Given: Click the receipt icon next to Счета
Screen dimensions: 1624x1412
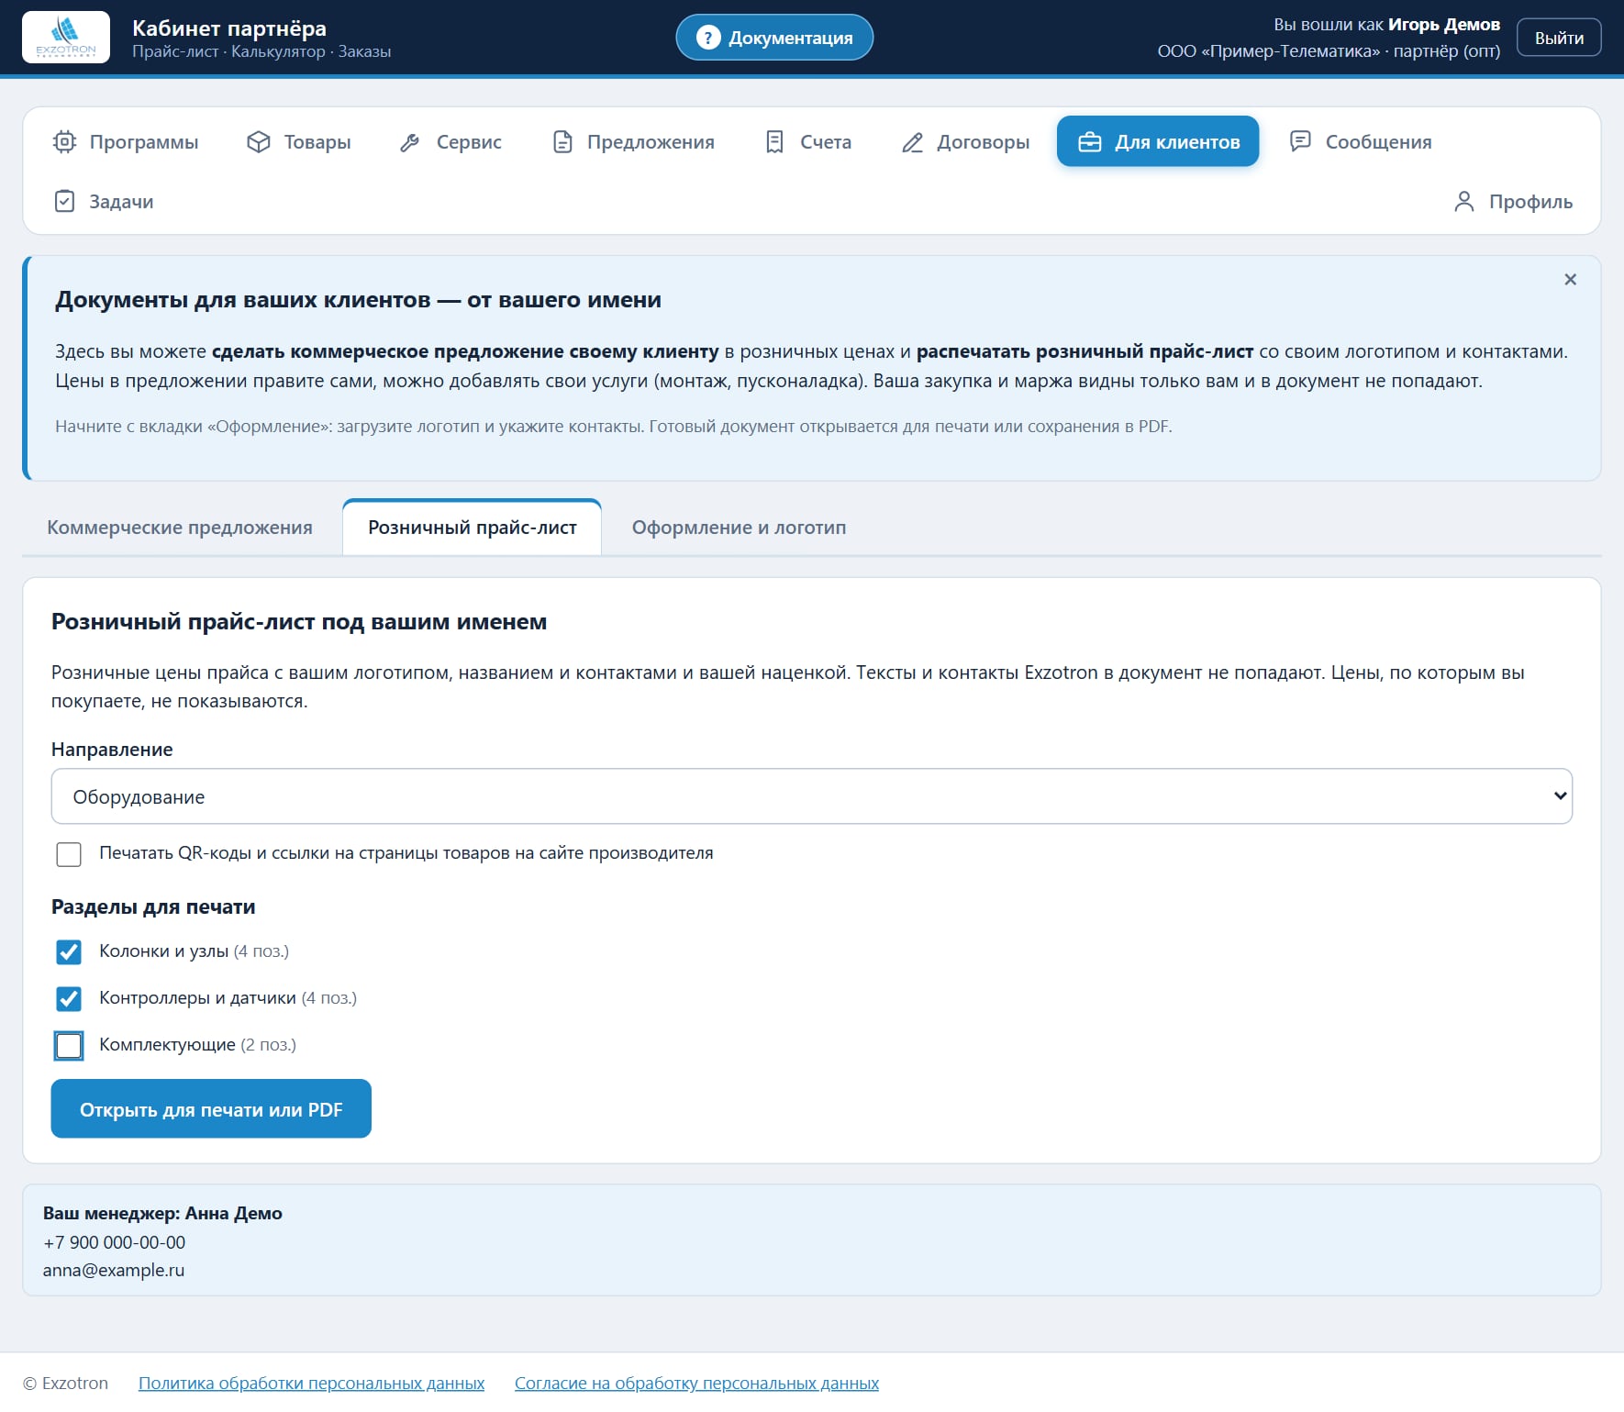Looking at the screenshot, I should click(x=775, y=142).
